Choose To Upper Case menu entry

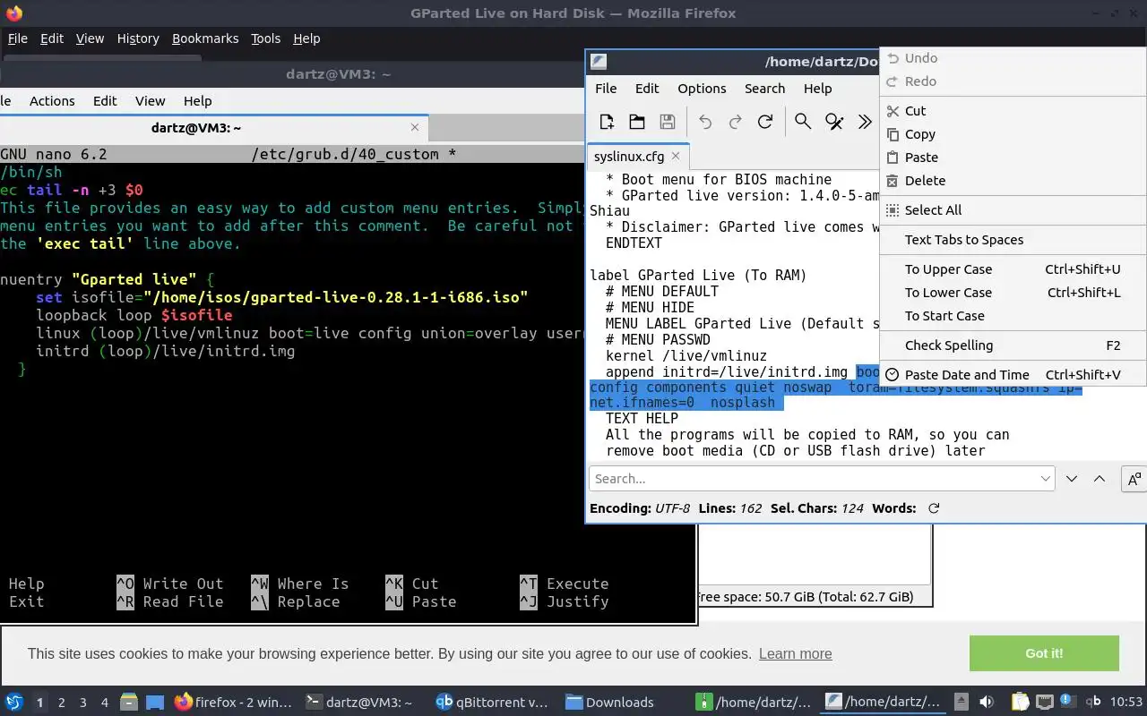point(1013,269)
